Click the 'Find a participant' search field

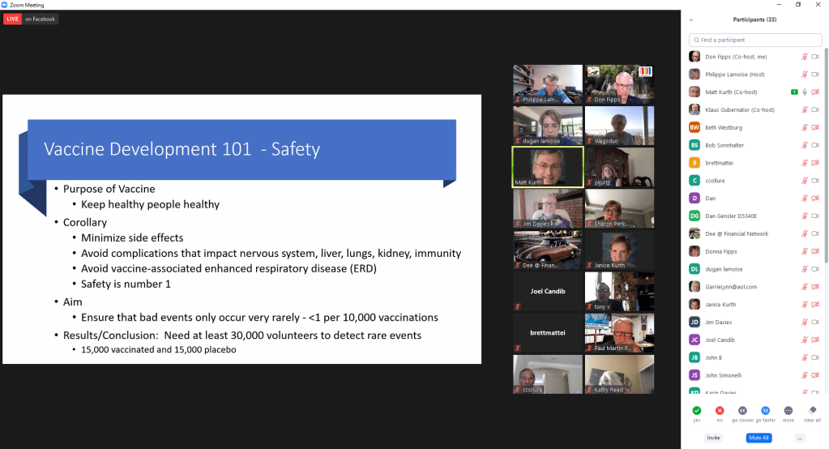(754, 40)
